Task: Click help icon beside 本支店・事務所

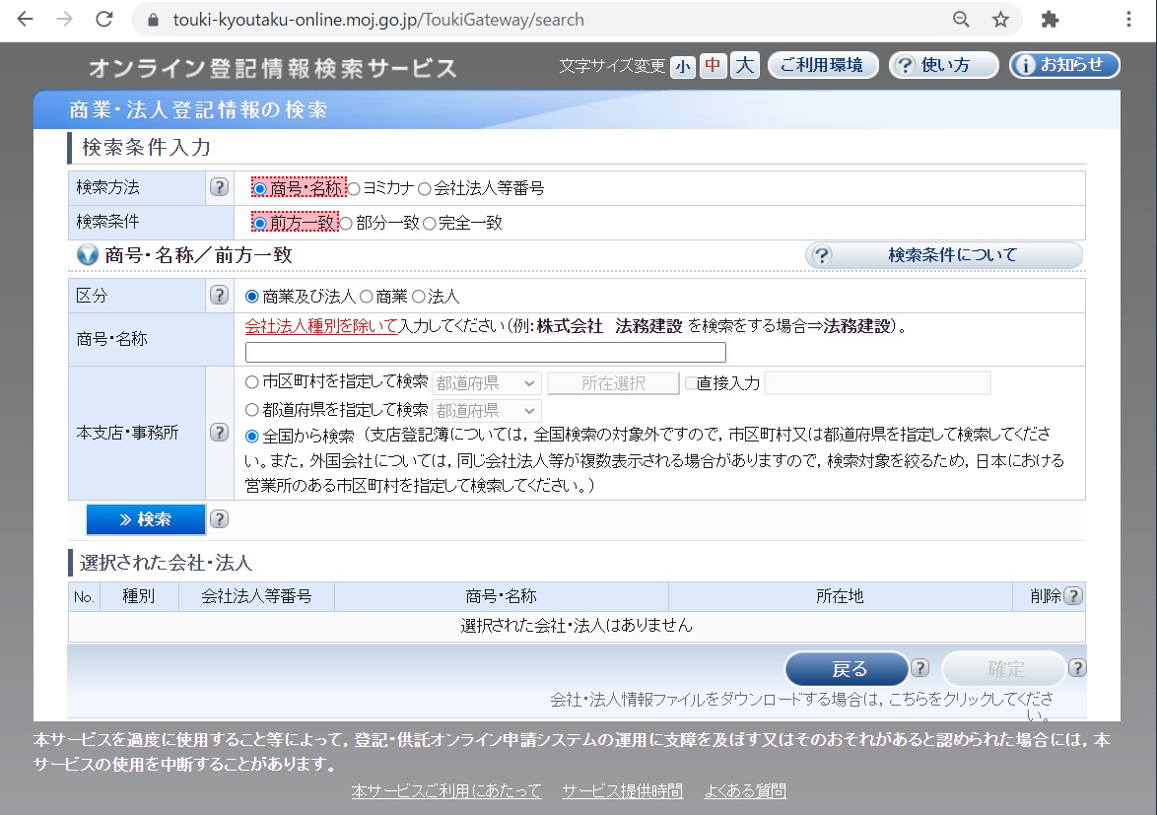Action: [x=219, y=433]
